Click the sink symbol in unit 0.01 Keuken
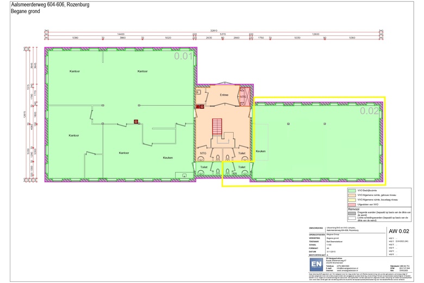The image size is (424, 283). (185, 175)
